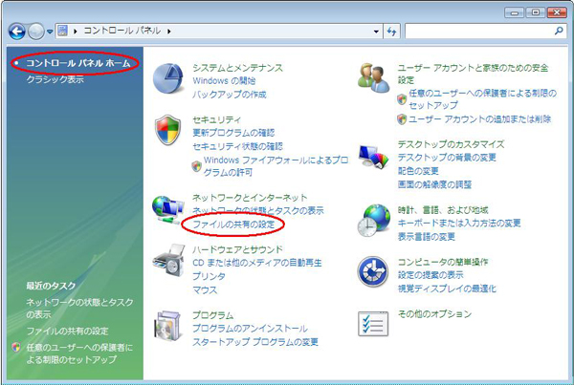The height and width of the screenshot is (385, 574).
Task: Click the Additional Options checklist icon
Action: 373,324
